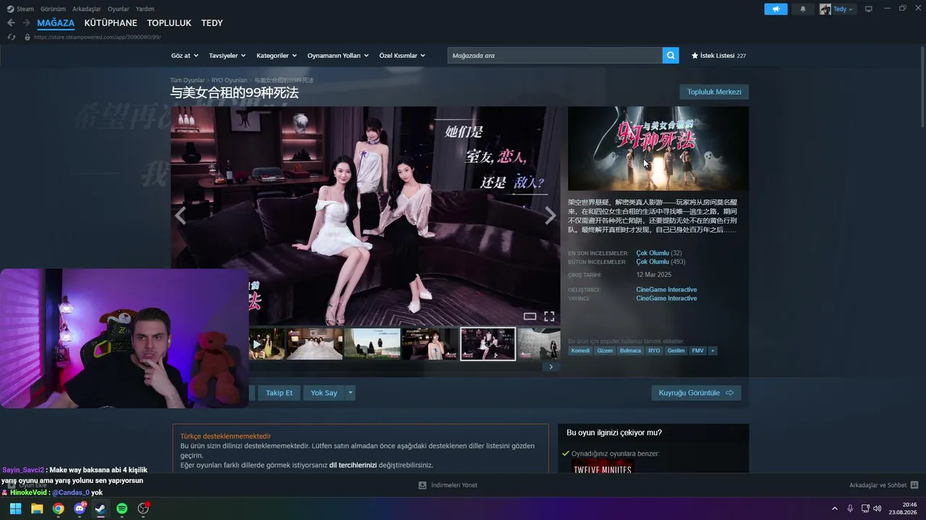
Task: Open the Tedy account dropdown
Action: point(837,9)
